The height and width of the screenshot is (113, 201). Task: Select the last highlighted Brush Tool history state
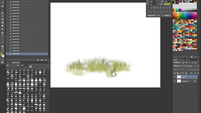27,54
